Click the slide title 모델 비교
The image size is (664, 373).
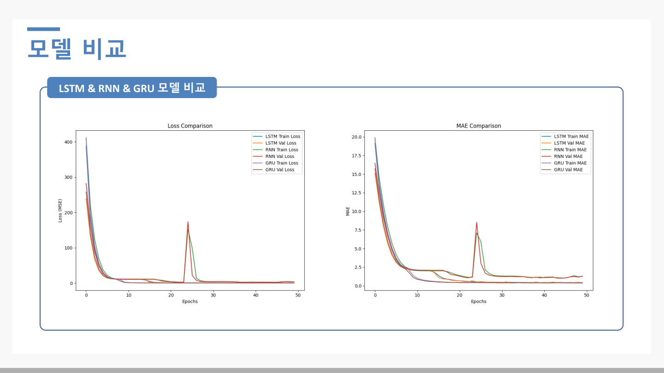(x=77, y=48)
